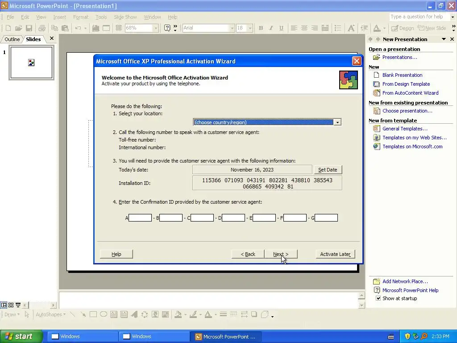Open the Arial font name dropdown
Viewport: 457px width, 343px height.
click(232, 28)
